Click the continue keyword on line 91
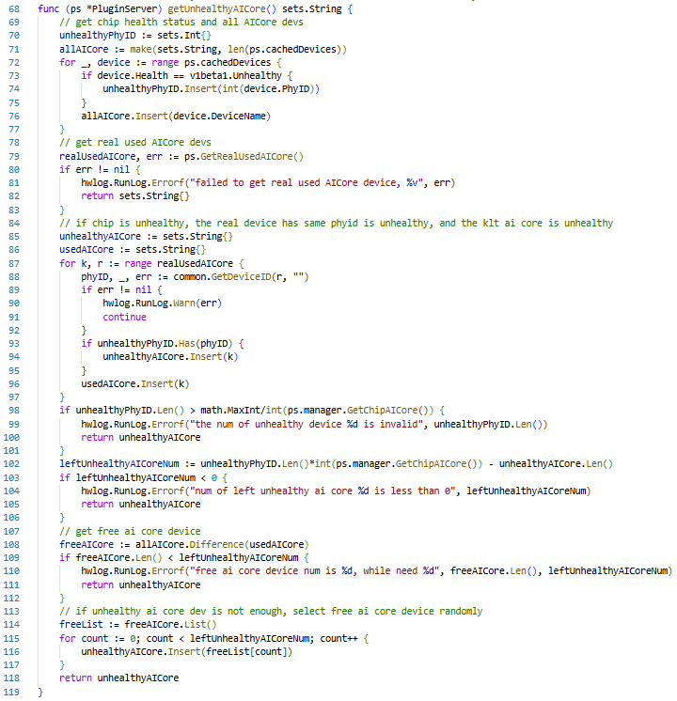 pyautogui.click(x=124, y=317)
